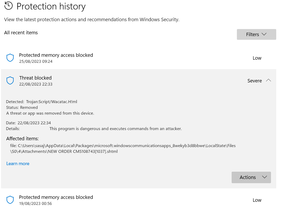The height and width of the screenshot is (224, 282).
Task: Click the Protection history heading
Action: (x=51, y=7)
